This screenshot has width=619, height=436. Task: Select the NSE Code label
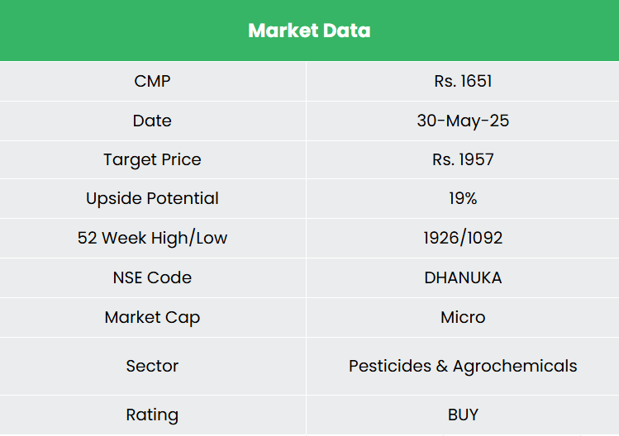tap(152, 277)
